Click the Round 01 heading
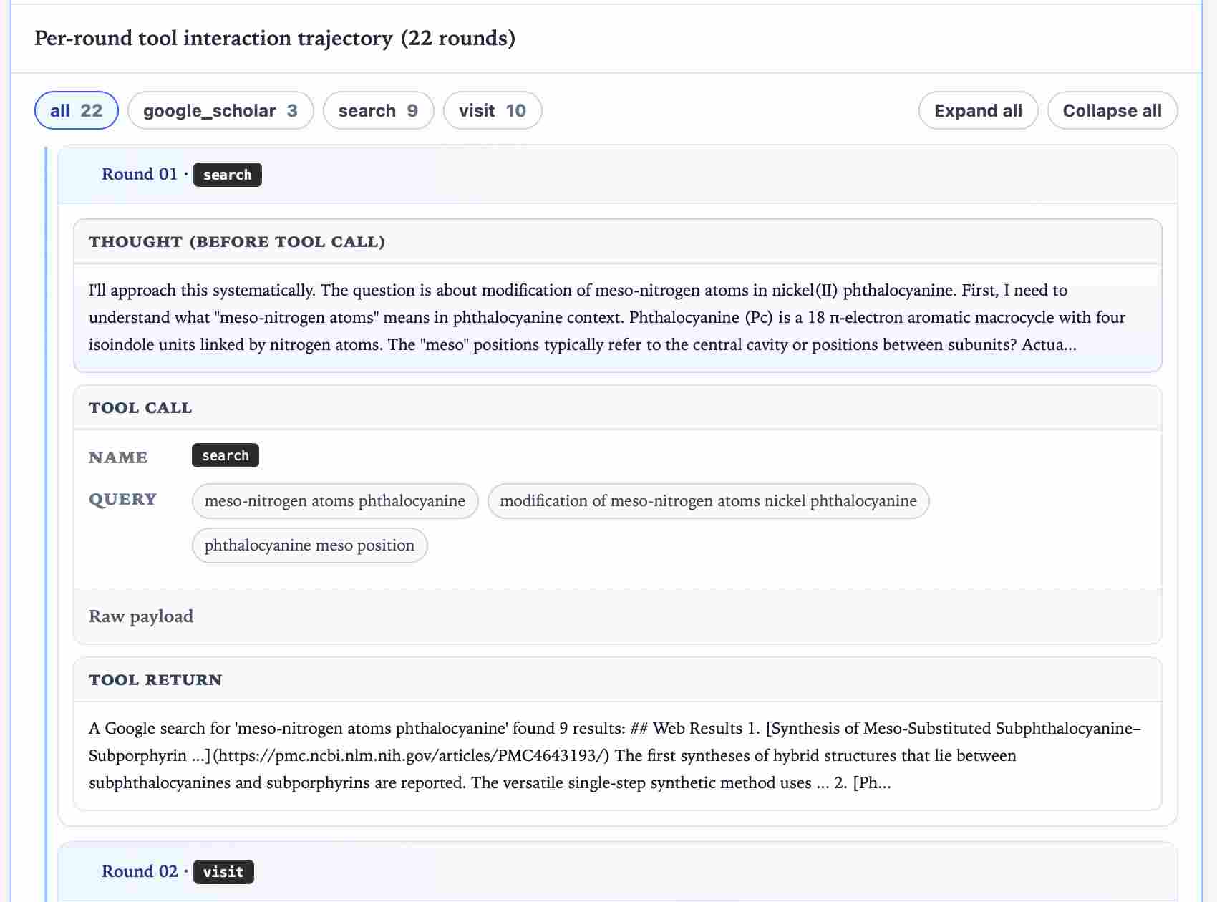Image resolution: width=1217 pixels, height=902 pixels. (x=140, y=174)
